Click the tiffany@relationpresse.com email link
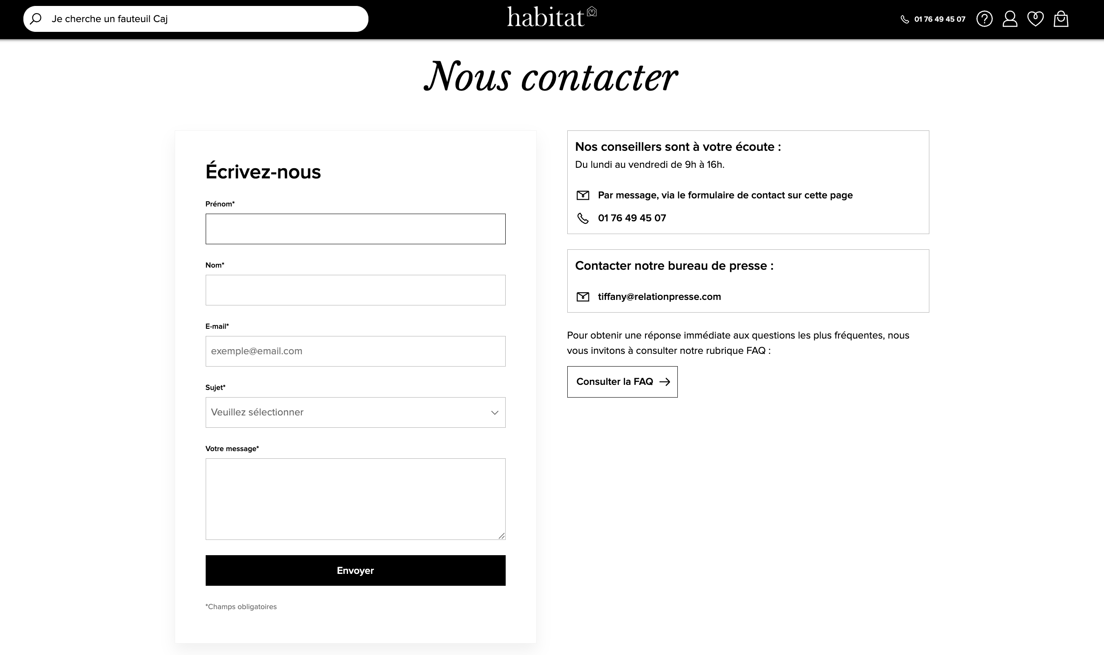The image size is (1104, 655). 659,296
